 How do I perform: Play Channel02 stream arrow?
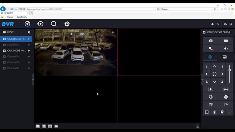click(29, 45)
